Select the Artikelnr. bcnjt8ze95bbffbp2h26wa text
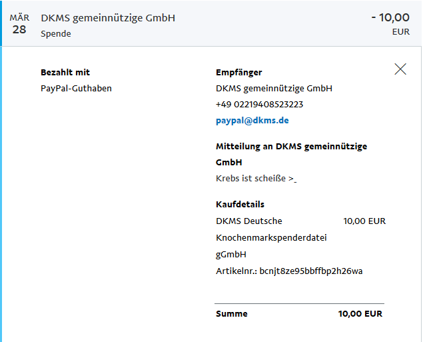The height and width of the screenshot is (342, 425). click(x=289, y=271)
